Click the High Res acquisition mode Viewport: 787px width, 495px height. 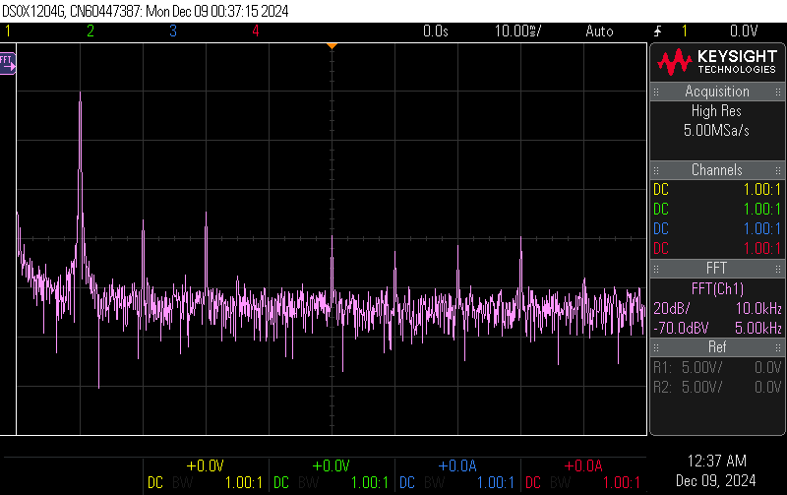(716, 111)
